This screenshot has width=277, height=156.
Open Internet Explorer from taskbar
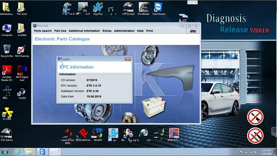pos(18,152)
